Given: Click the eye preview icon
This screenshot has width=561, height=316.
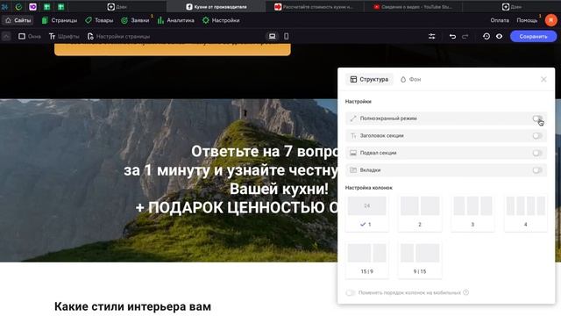Looking at the screenshot, I should pyautogui.click(x=499, y=36).
